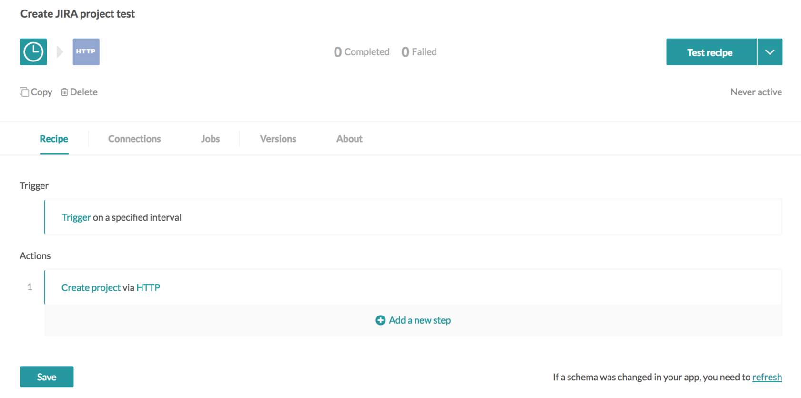Open the Jobs tab
801x398 pixels.
coord(210,139)
